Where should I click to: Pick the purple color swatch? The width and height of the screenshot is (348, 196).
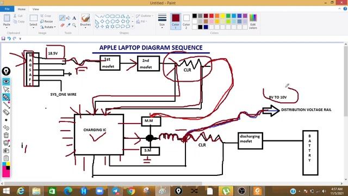(245, 16)
